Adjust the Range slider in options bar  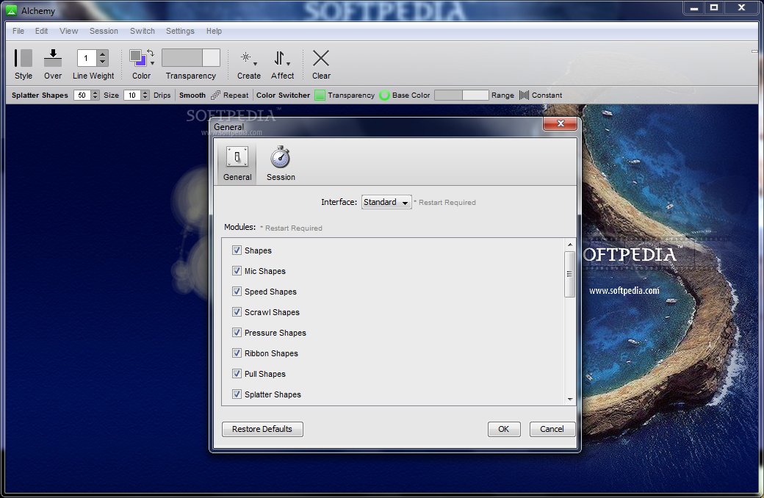click(461, 95)
